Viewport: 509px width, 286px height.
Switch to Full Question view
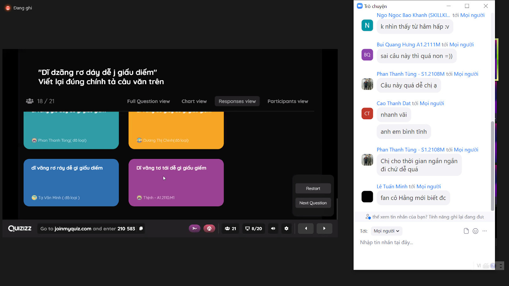(149, 101)
